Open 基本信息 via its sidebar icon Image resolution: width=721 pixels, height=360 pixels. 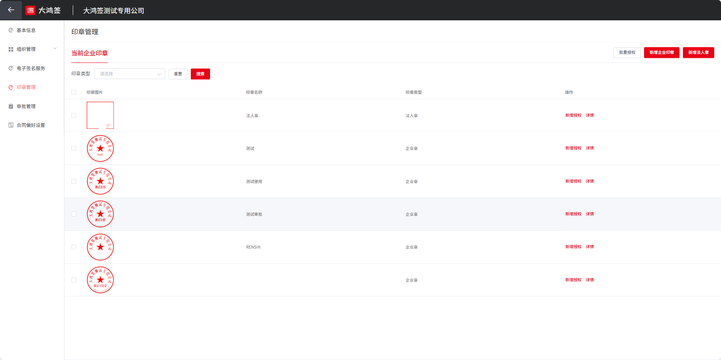pyautogui.click(x=11, y=30)
